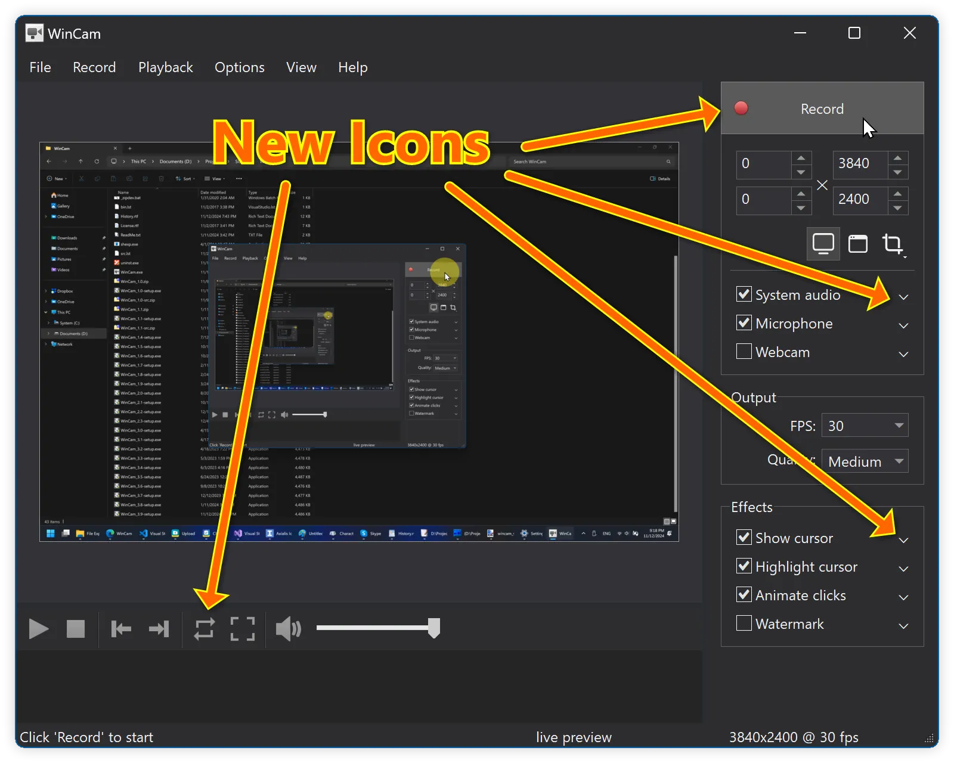954x763 pixels.
Task: Expand the Webcam options chevron
Action: tap(904, 354)
